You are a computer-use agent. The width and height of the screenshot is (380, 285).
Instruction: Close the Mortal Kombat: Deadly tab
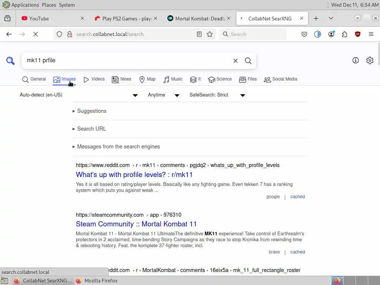(229, 19)
